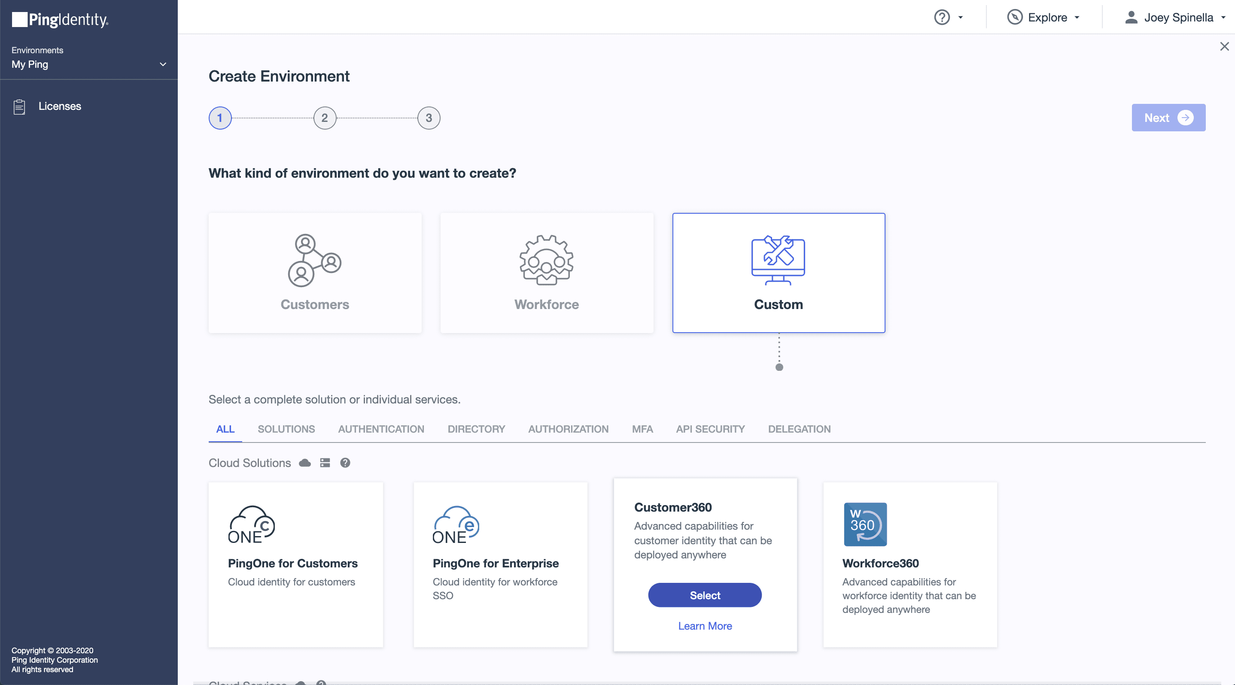Click the user profile avatar icon

[1131, 18]
